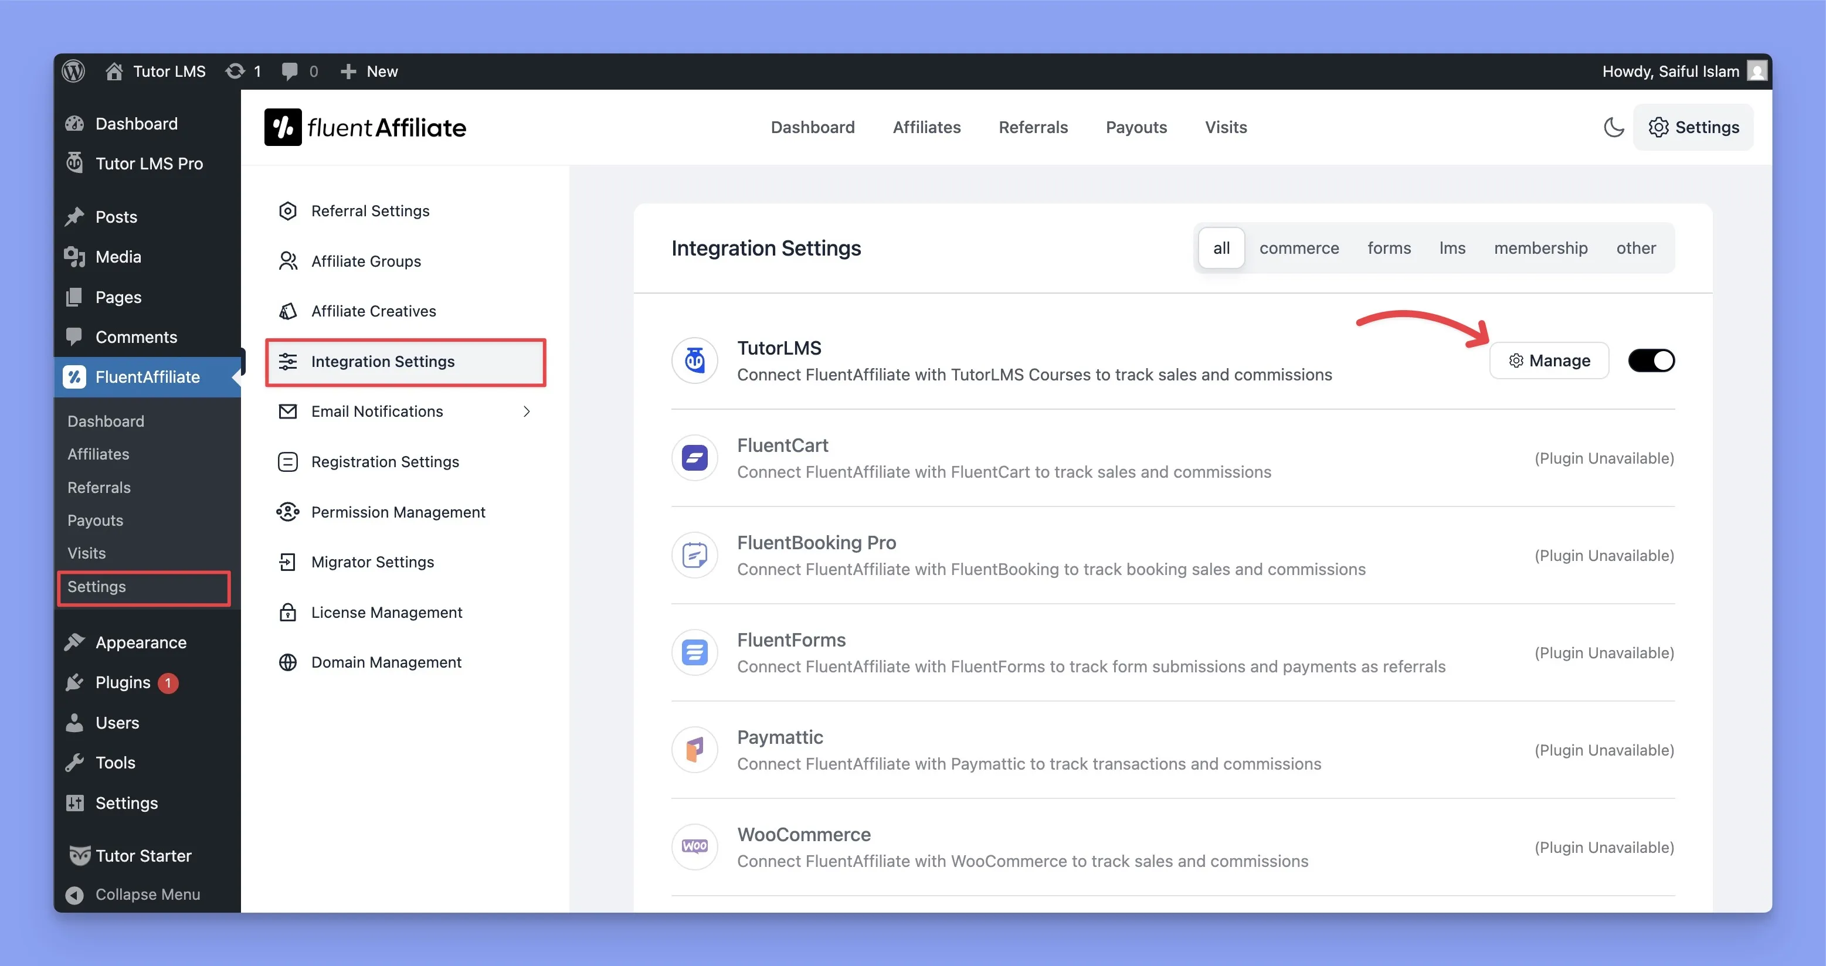Open the membership filter category

point(1541,248)
